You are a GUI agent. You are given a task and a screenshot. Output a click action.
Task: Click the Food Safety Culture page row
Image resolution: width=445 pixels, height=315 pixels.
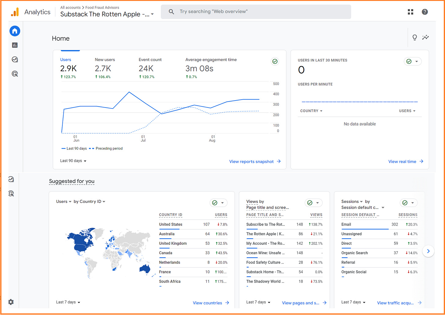click(284, 262)
